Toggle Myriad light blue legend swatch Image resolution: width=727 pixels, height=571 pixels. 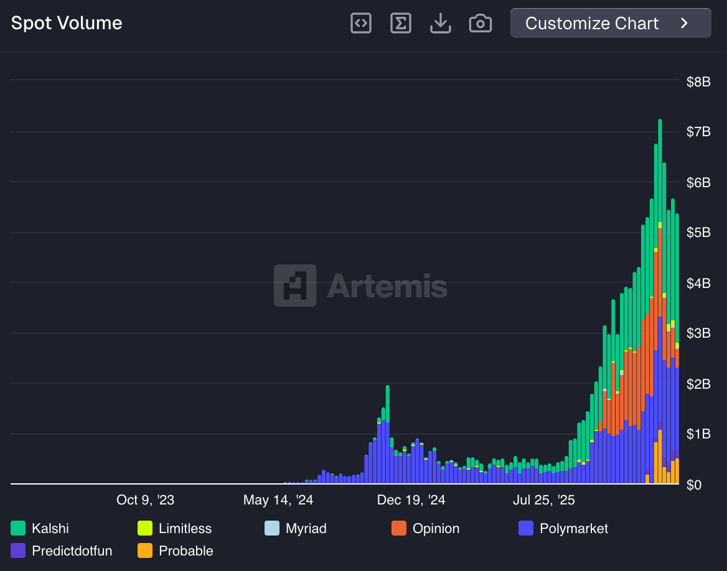[272, 528]
